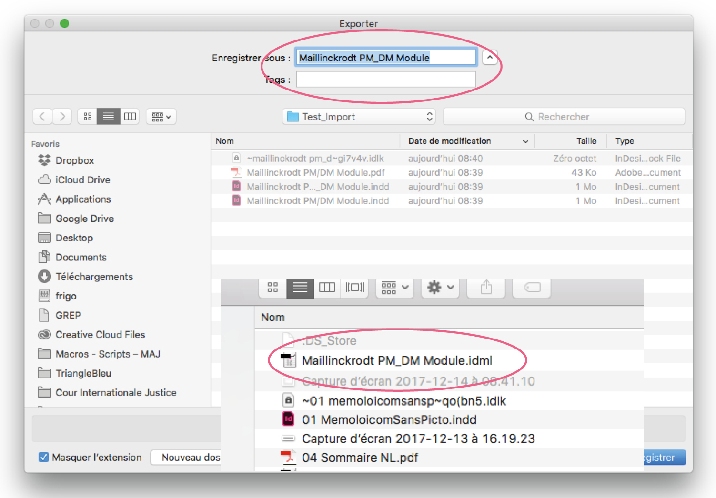The height and width of the screenshot is (498, 716).
Task: Open the Applications folder in sidebar
Action: 74,199
